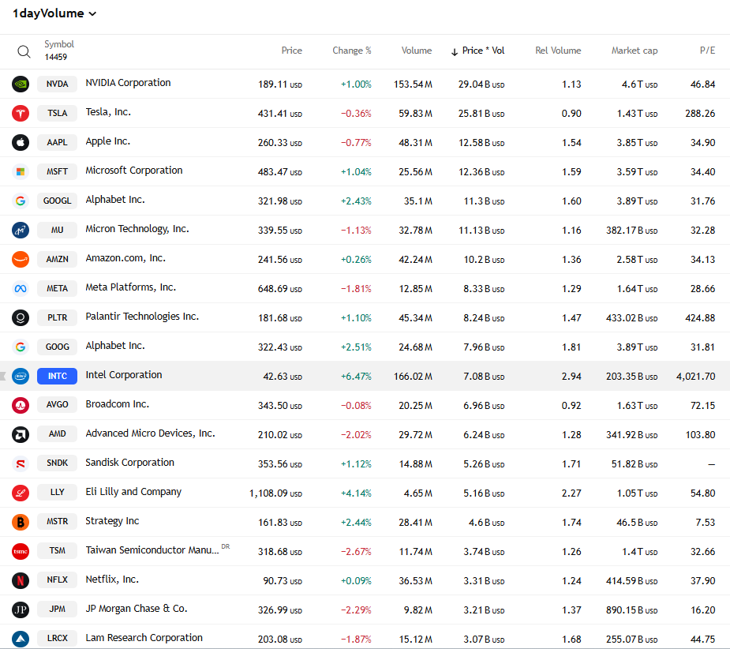Open the NVDA ticker symbol
This screenshot has height=649, width=730.
tap(58, 84)
